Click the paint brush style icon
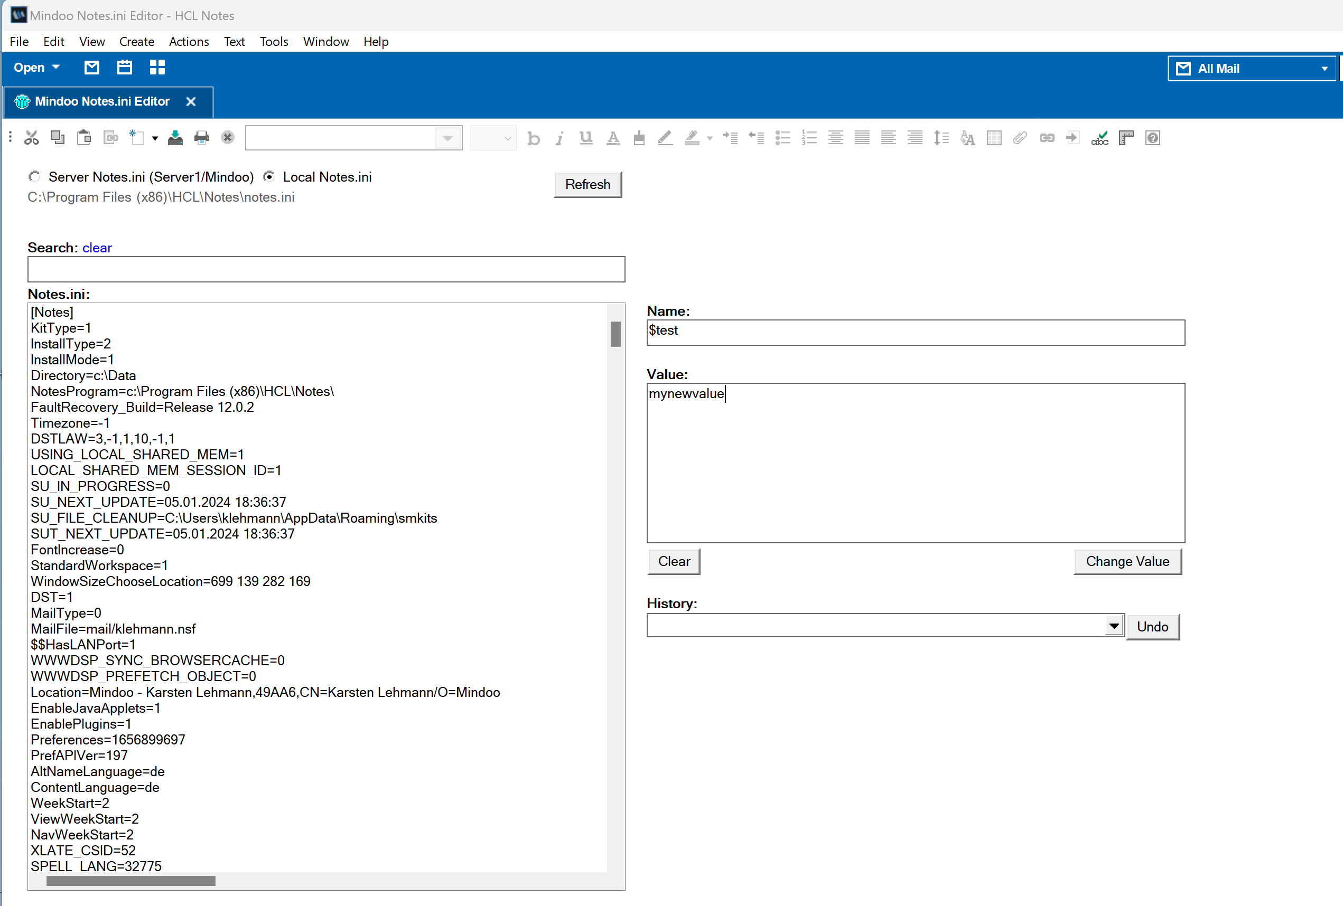 point(639,138)
